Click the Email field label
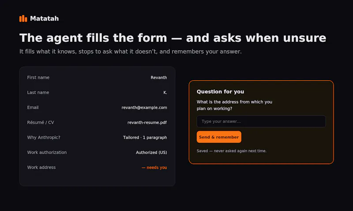Screen dimensions: 353x211 click(33, 107)
